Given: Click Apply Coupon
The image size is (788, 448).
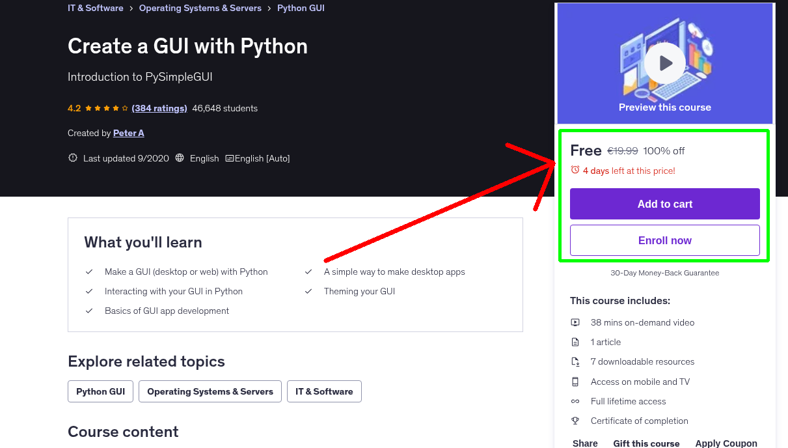Looking at the screenshot, I should click(x=726, y=443).
